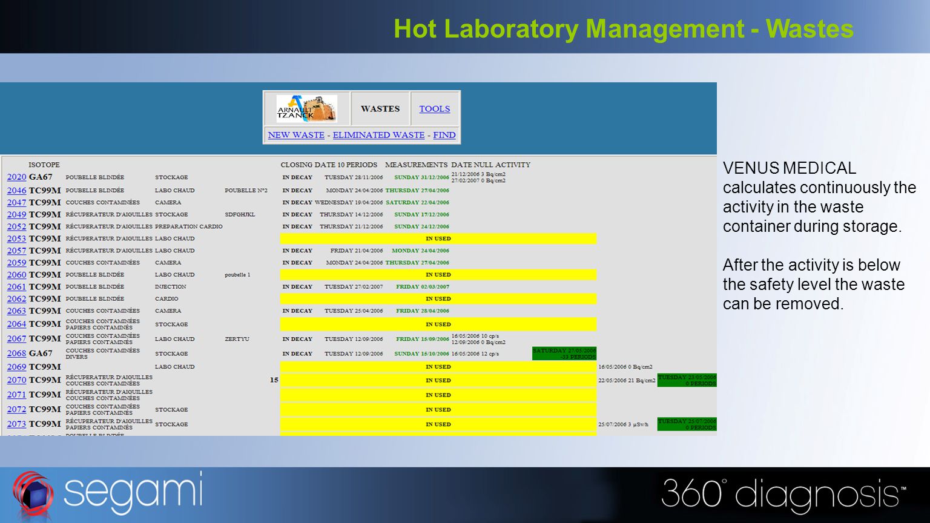This screenshot has height=523, width=930.
Task: Open waste record 2064
Action: [x=16, y=324]
